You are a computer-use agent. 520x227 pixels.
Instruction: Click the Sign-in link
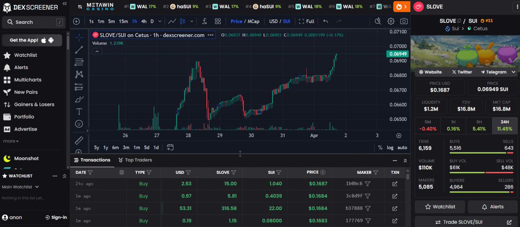56,217
